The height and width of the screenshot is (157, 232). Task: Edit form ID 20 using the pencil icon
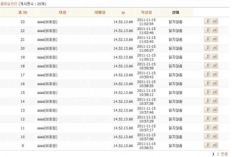(207, 48)
